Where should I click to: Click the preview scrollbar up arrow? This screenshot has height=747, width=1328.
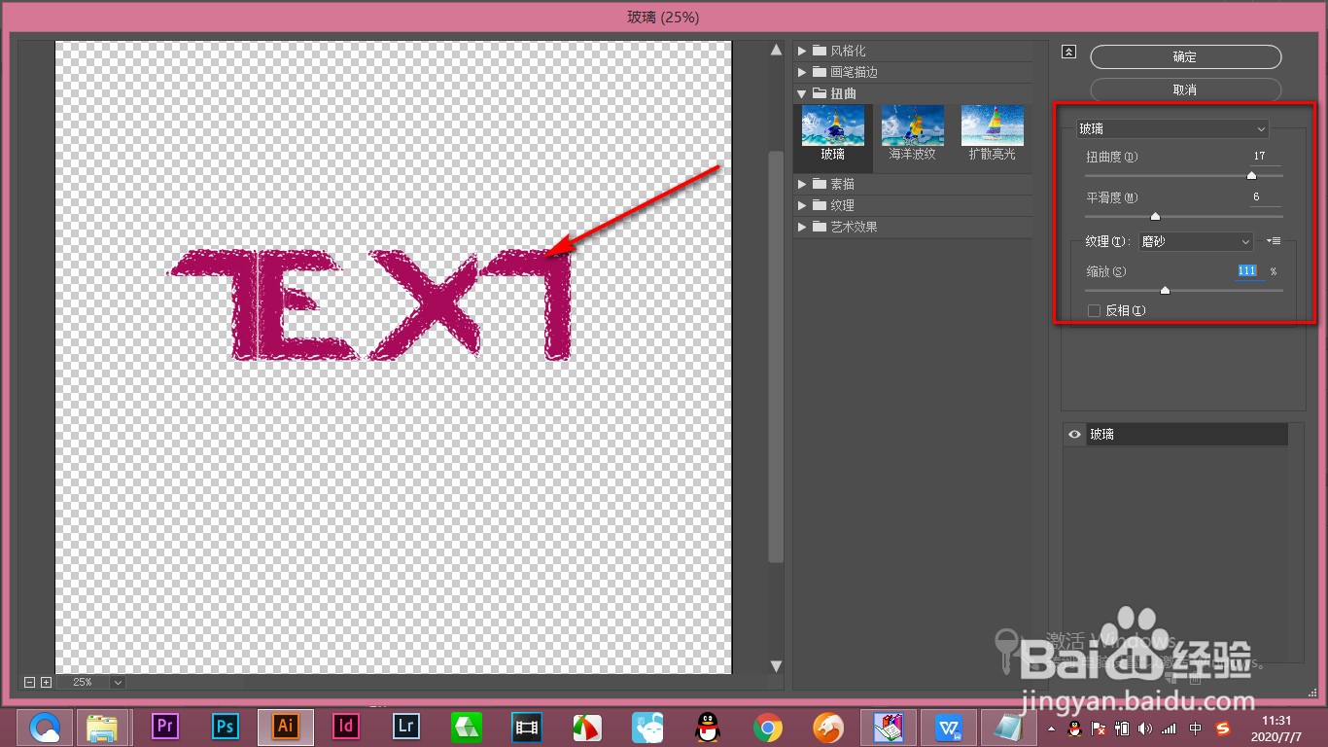tap(776, 50)
